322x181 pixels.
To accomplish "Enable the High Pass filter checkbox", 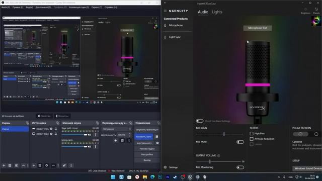I will click(x=252, y=134).
